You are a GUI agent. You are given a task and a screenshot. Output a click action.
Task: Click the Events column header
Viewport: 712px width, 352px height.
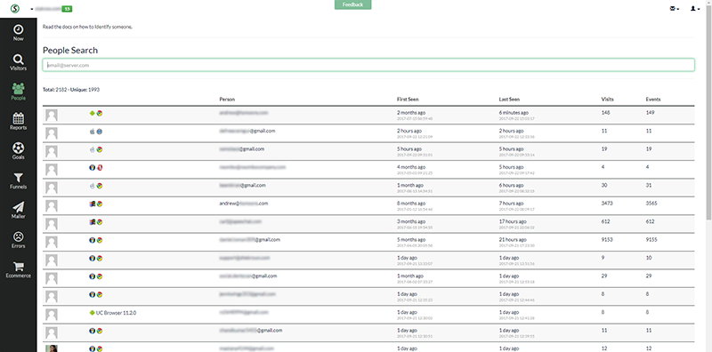[x=653, y=100]
